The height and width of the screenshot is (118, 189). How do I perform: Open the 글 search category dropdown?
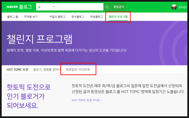(x=46, y=7)
